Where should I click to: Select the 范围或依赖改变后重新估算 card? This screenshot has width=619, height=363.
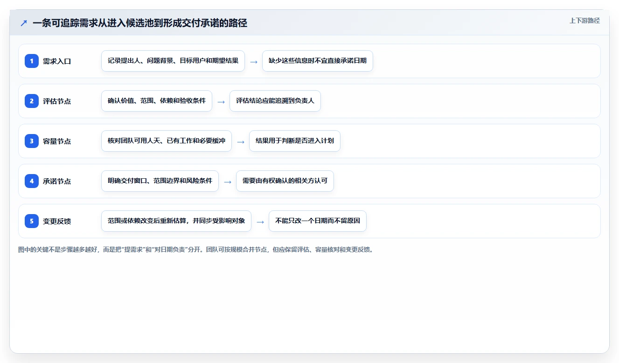(x=176, y=221)
